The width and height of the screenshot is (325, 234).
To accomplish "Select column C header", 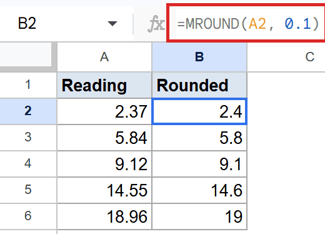I will coord(286,57).
